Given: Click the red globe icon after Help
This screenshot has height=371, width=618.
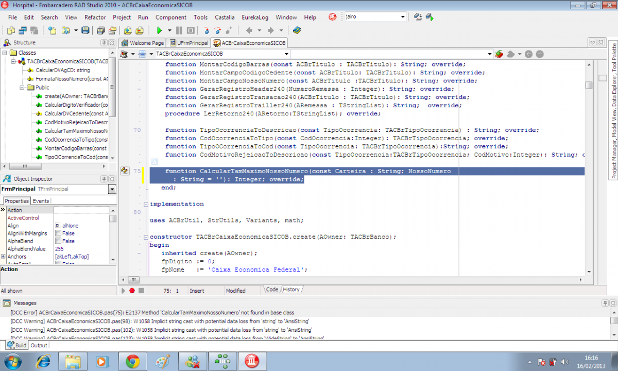Looking at the screenshot, I should (x=333, y=17).
